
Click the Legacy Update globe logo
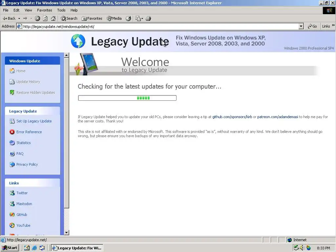coord(78,41)
